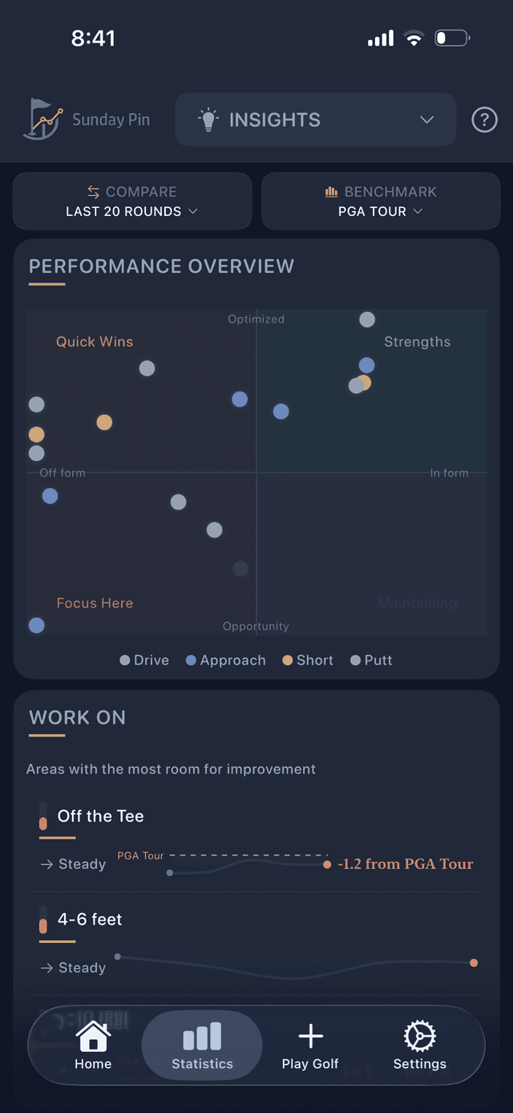Toggle Short series in chart legend
This screenshot has height=1113, width=513.
click(x=308, y=660)
